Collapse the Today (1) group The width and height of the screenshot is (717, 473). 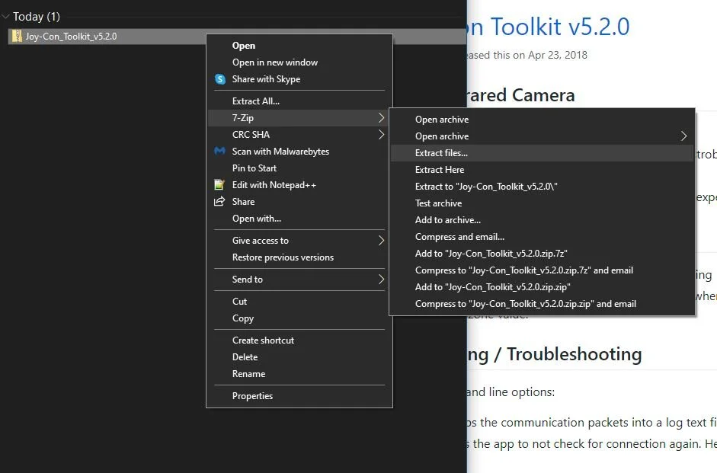tap(6, 17)
